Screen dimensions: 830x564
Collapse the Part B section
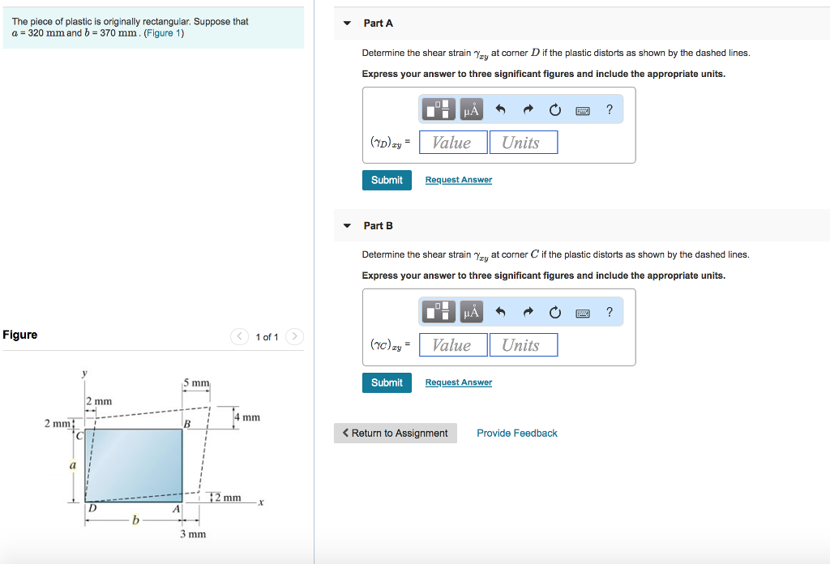coord(347,225)
